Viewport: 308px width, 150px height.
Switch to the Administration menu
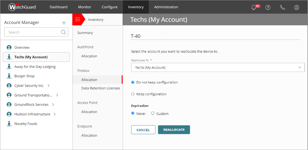(166, 7)
